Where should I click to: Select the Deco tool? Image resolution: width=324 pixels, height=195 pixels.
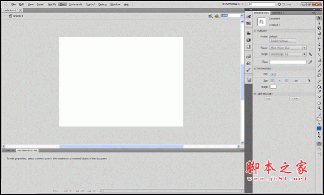coord(319,76)
